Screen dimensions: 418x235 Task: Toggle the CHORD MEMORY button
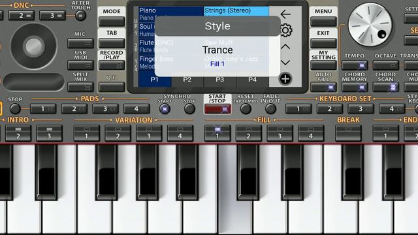click(x=355, y=87)
